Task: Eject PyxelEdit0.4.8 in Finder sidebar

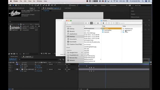Action: [x=82, y=55]
